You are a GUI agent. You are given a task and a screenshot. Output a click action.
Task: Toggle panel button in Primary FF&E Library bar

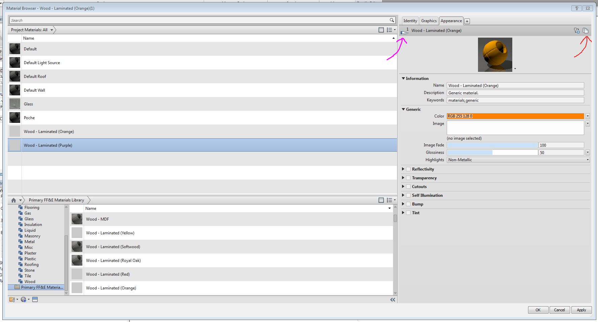(x=381, y=200)
